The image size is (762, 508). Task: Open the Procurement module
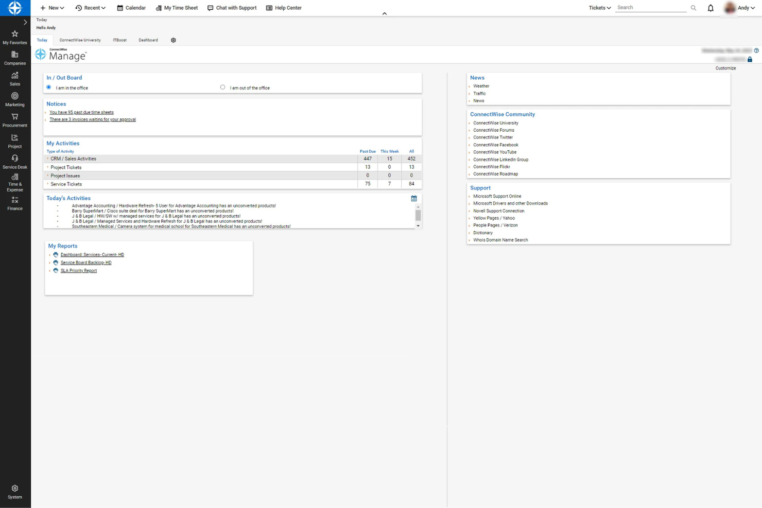[15, 119]
